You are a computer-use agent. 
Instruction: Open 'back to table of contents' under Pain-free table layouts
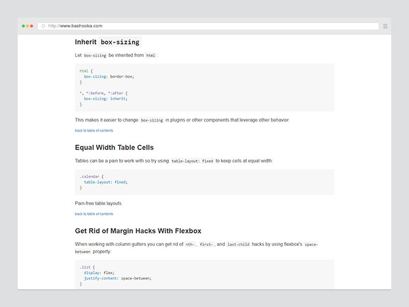pyautogui.click(x=94, y=214)
